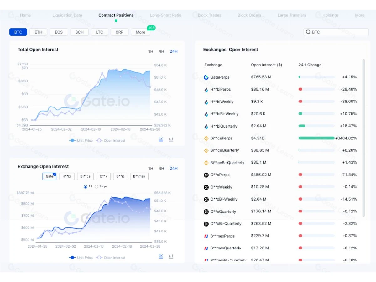Set Total Open Interest to 1H
Image resolution: width=376 pixels, height=282 pixels.
coord(151,51)
